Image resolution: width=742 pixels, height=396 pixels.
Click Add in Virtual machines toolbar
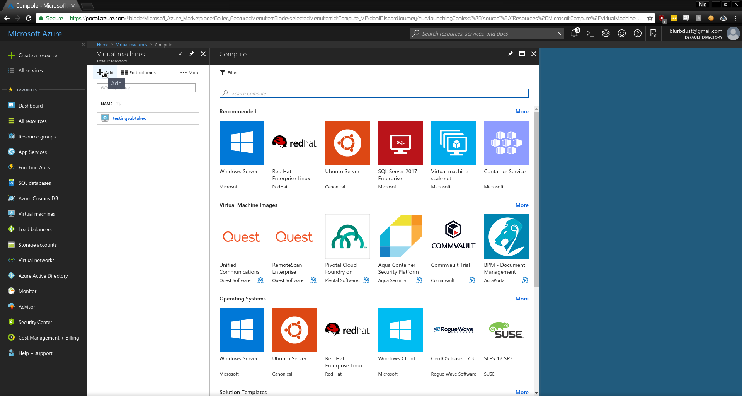click(105, 73)
